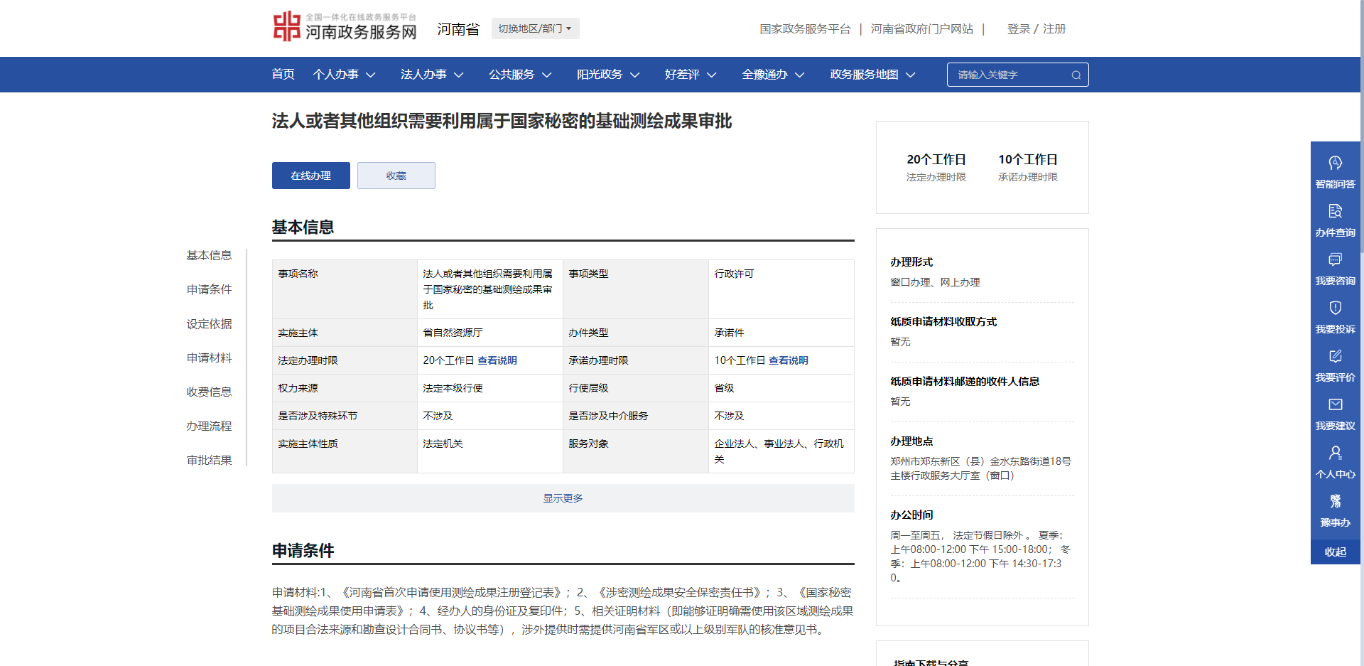Expand 阳光政务 menu chevron
This screenshot has width=1364, height=666.
coord(635,75)
